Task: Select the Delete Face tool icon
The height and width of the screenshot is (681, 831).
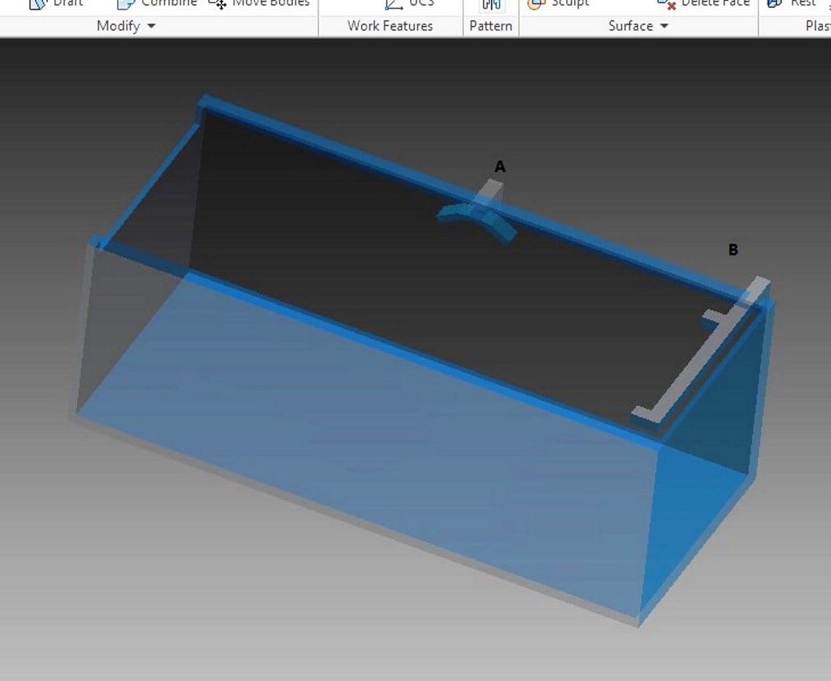Action: [x=666, y=4]
